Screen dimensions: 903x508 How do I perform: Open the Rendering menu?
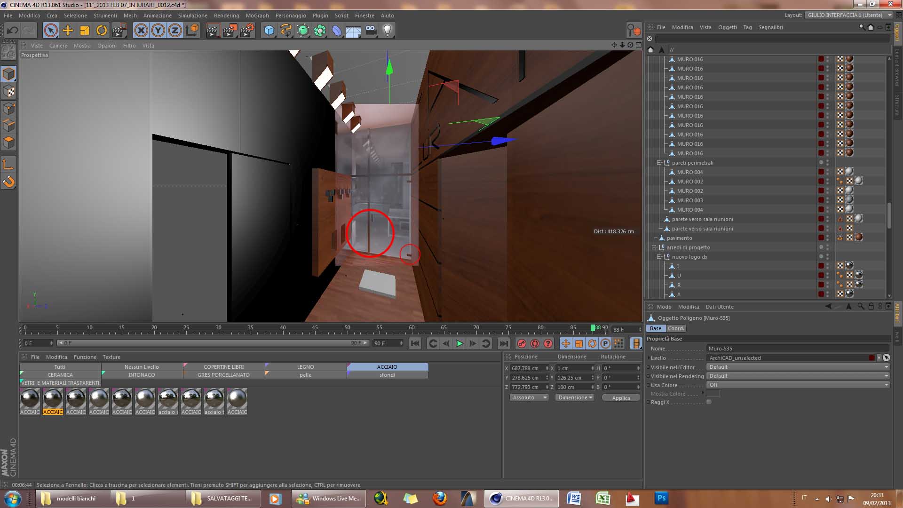click(x=226, y=16)
